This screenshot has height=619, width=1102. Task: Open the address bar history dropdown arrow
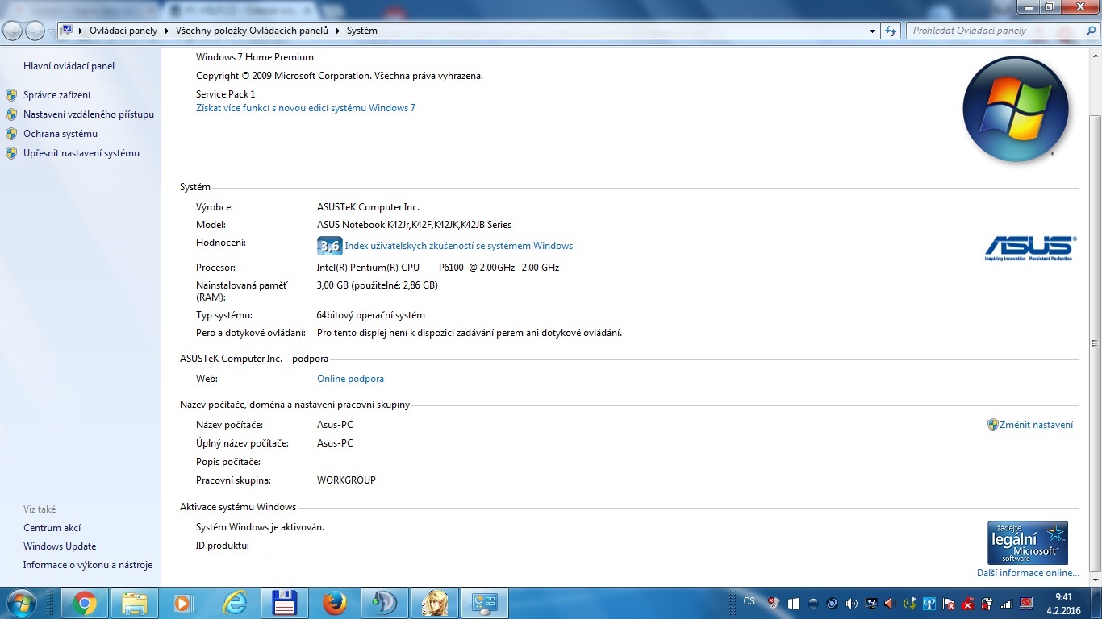coord(872,31)
